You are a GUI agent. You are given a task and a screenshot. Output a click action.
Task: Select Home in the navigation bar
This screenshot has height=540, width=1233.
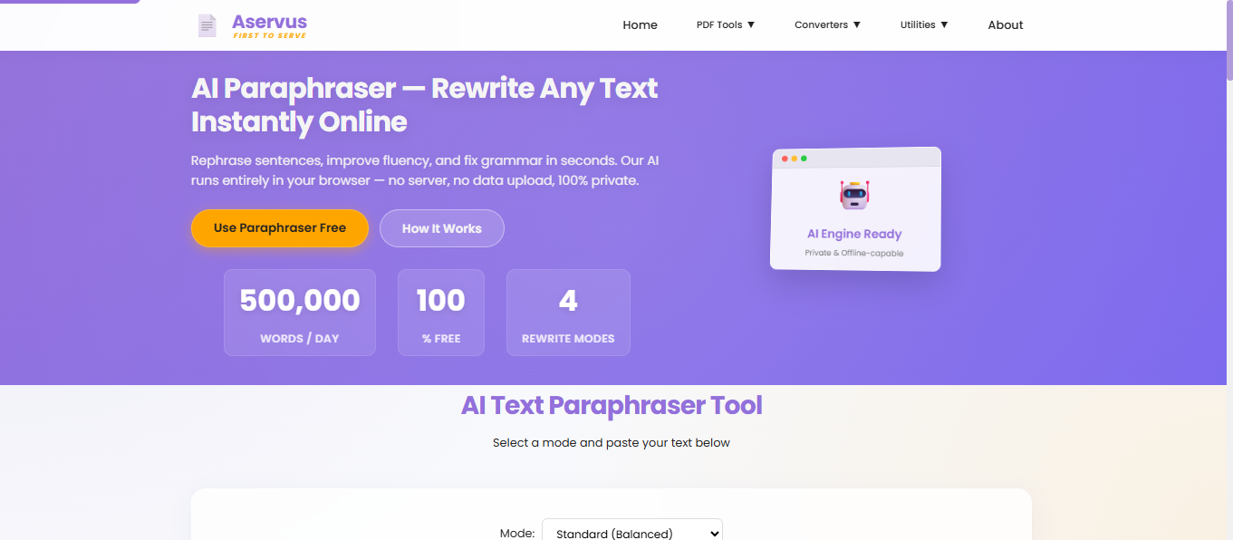click(640, 24)
